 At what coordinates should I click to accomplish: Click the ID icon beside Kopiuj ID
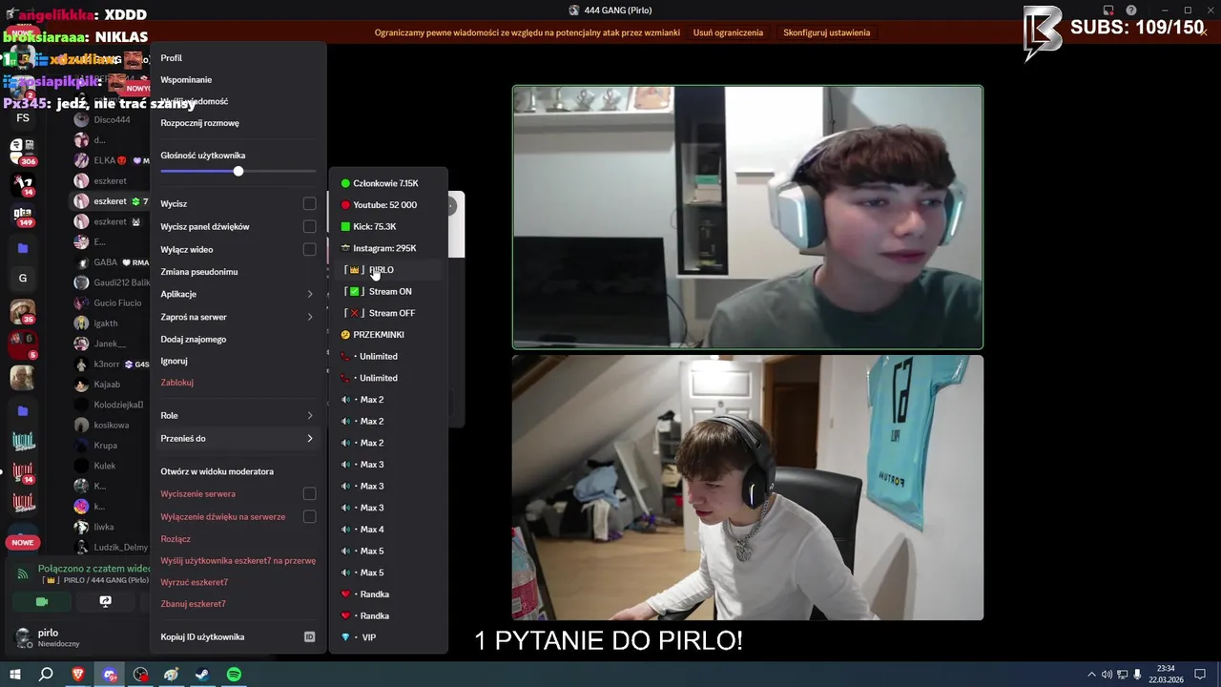(309, 636)
